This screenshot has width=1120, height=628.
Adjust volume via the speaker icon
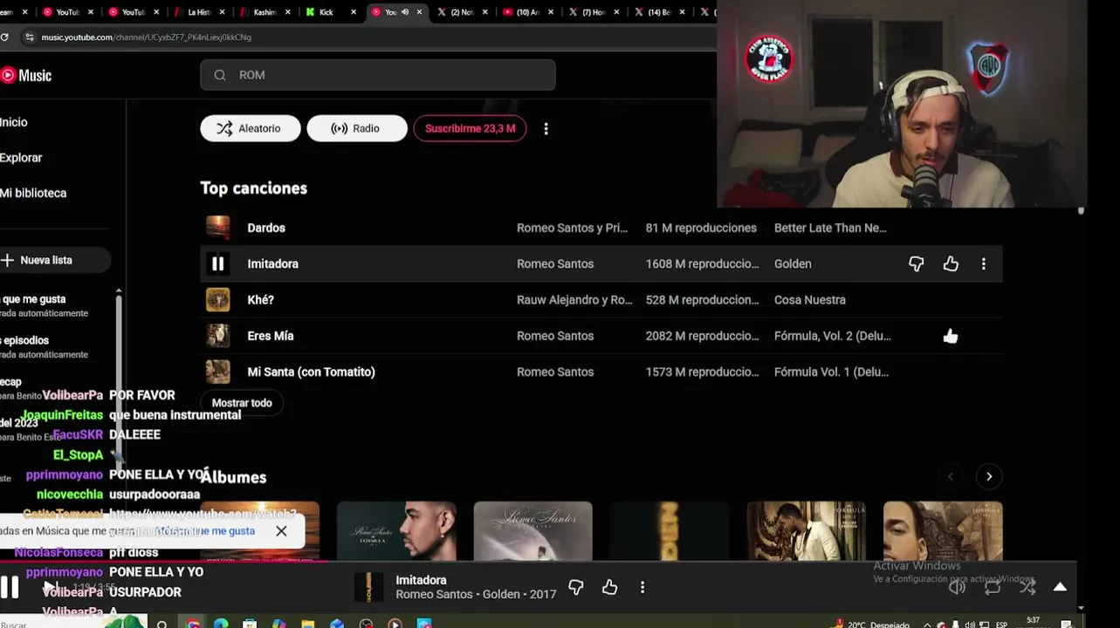point(958,587)
